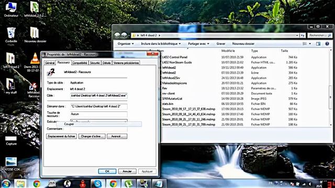This screenshot has width=335, height=188.
Task: Switch to the Détails tab
Action: click(106, 63)
